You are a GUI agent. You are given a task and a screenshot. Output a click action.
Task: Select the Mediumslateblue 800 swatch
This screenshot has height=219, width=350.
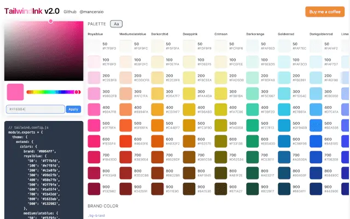126,173
